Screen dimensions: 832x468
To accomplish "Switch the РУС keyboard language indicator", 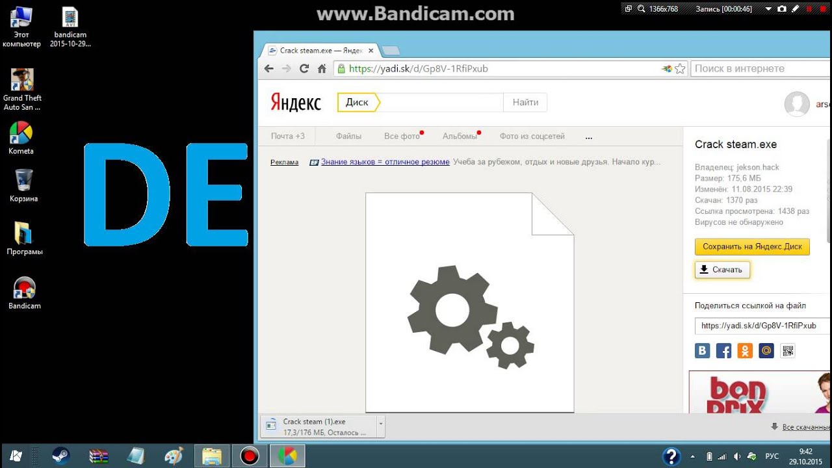I will point(772,456).
